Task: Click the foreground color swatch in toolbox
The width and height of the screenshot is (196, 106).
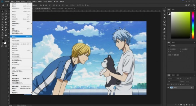Action: pyautogui.click(x=3, y=41)
